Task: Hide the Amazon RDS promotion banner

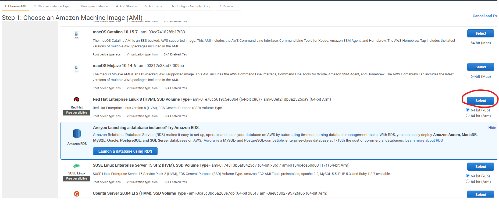Action: click(492, 128)
